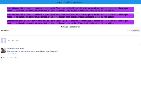This screenshot has width=141, height=106.
Task: Open Daniel Camacho Tejada's profile link
Action: tap(16, 49)
